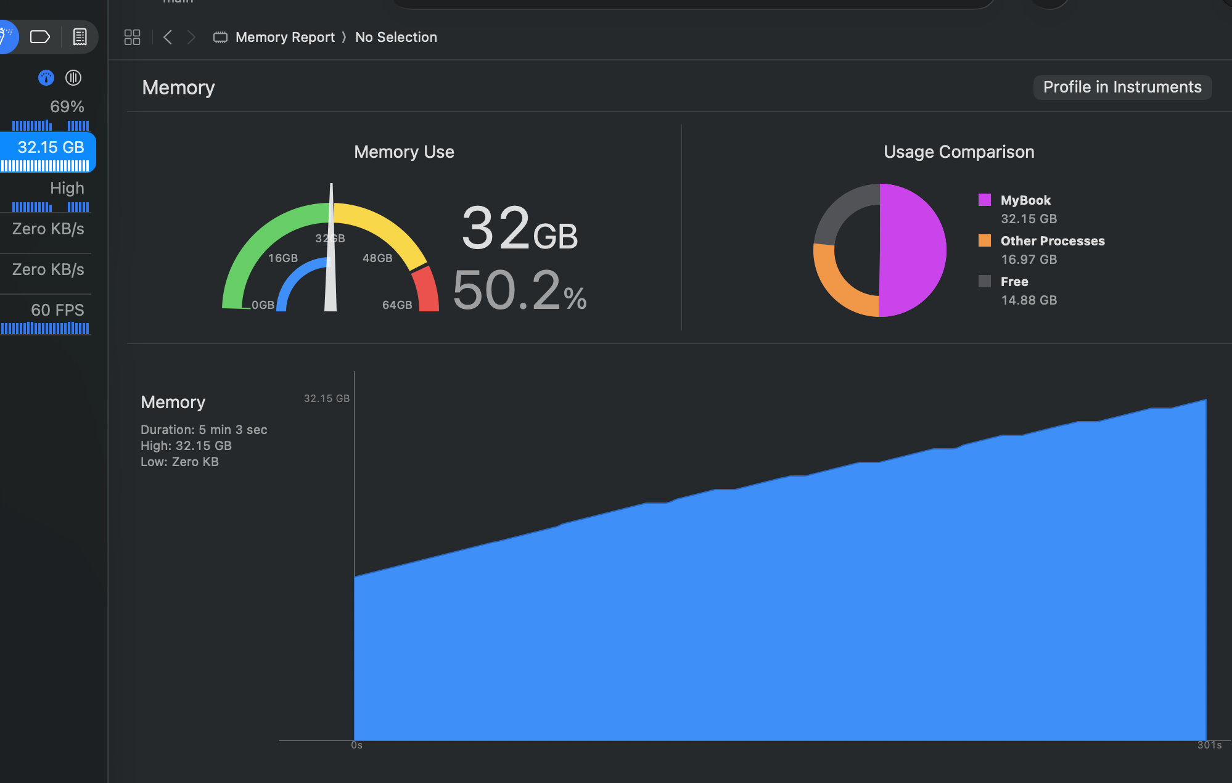Switch to the process view bars icon
The height and width of the screenshot is (783, 1232).
click(73, 78)
